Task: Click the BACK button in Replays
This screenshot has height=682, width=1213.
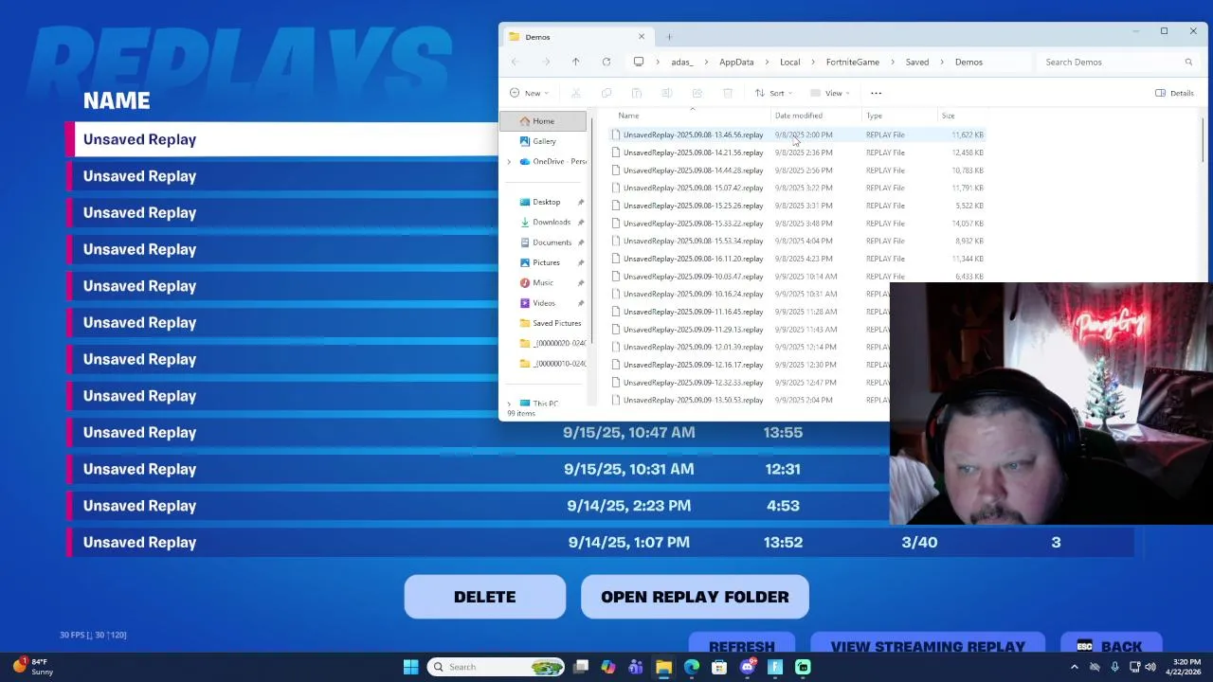Action: [1111, 644]
